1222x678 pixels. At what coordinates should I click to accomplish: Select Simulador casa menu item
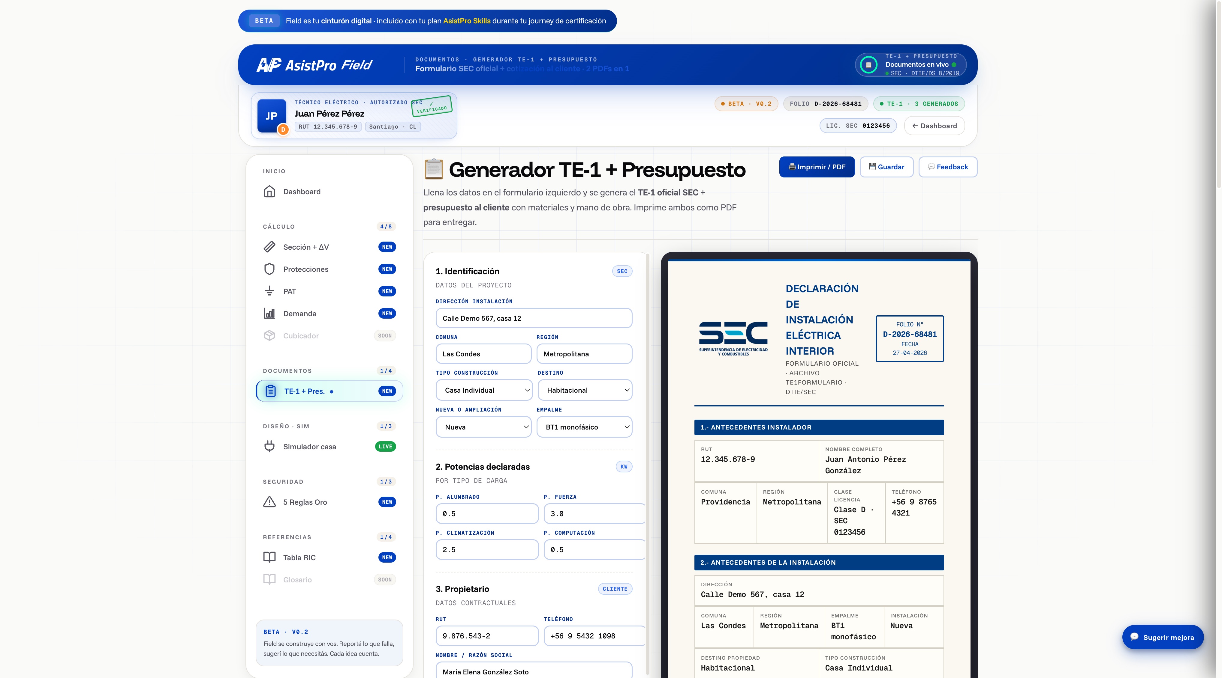coord(329,446)
